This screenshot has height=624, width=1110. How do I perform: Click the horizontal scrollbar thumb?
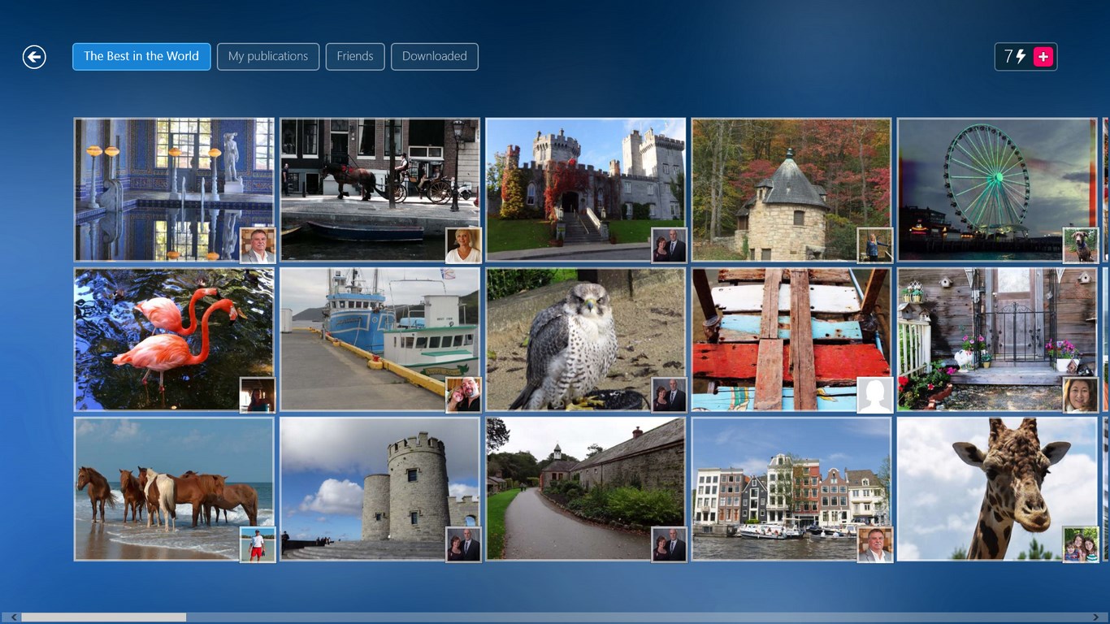tap(103, 617)
